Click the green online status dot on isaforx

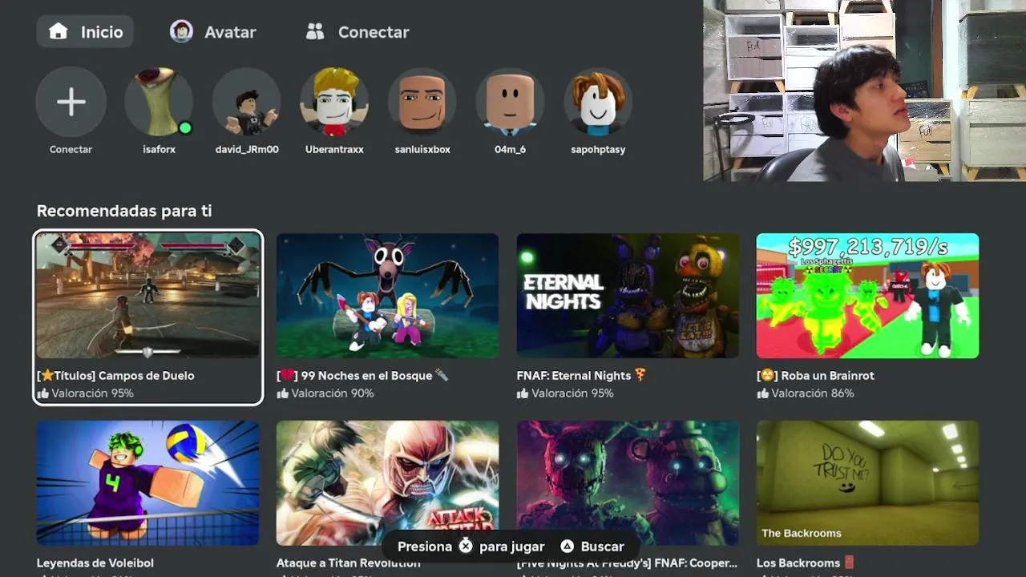(185, 127)
